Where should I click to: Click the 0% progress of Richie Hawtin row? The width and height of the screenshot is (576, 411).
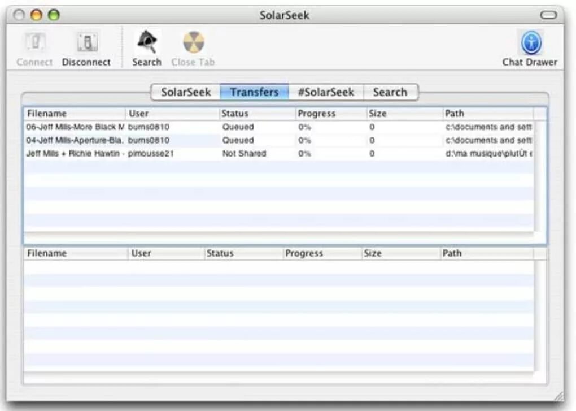[304, 154]
